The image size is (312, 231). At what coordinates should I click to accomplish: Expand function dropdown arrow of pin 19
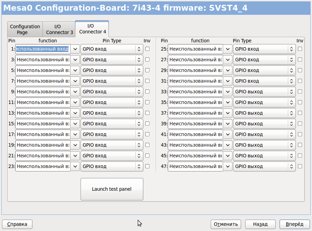click(75, 145)
